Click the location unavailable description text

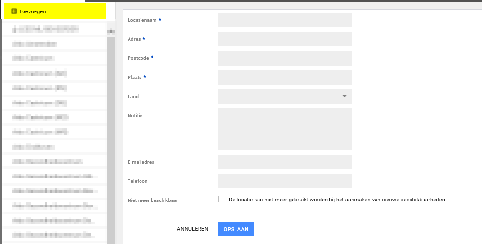tap(338, 200)
